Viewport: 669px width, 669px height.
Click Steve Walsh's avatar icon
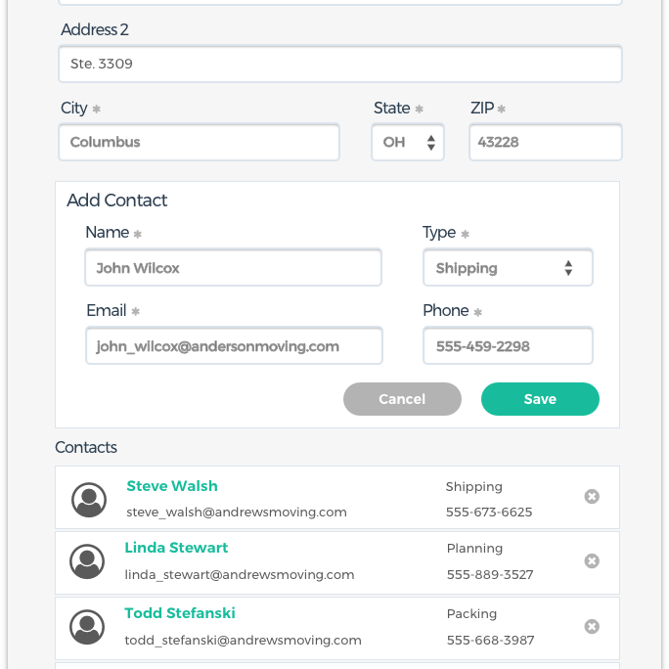click(89, 500)
